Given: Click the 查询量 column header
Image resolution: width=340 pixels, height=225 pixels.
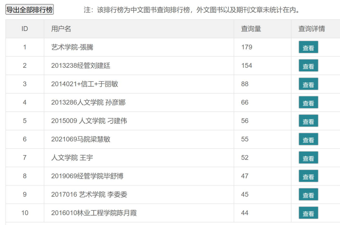Looking at the screenshot, I should (251, 29).
